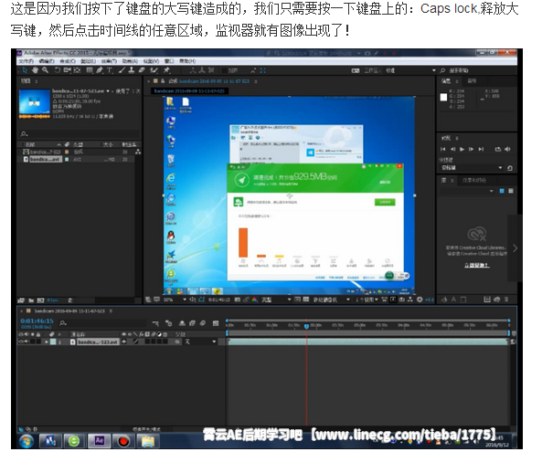
Task: Click the Project panel search field
Action: click(80, 133)
